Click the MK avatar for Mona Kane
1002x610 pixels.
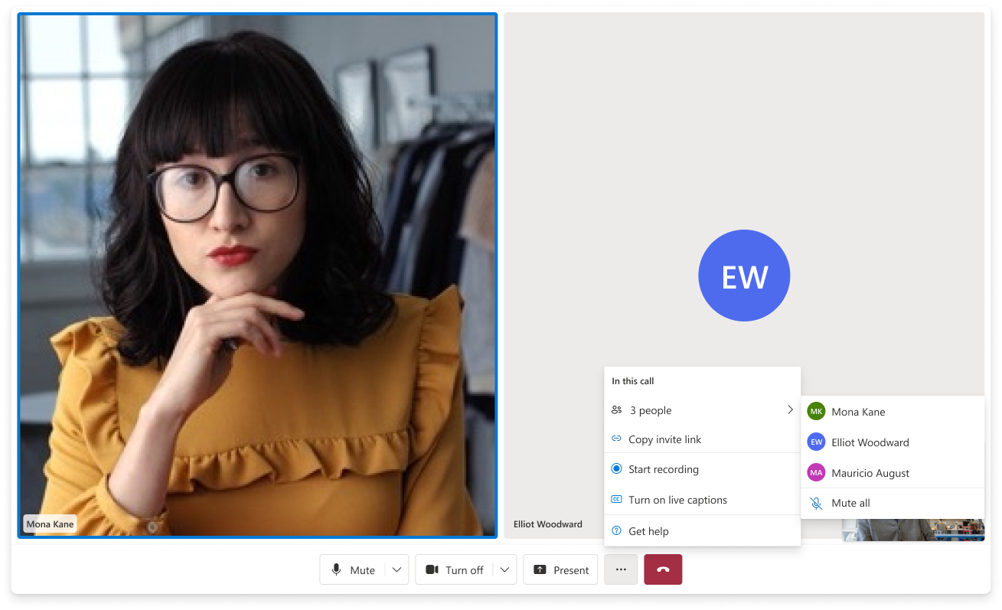[816, 412]
